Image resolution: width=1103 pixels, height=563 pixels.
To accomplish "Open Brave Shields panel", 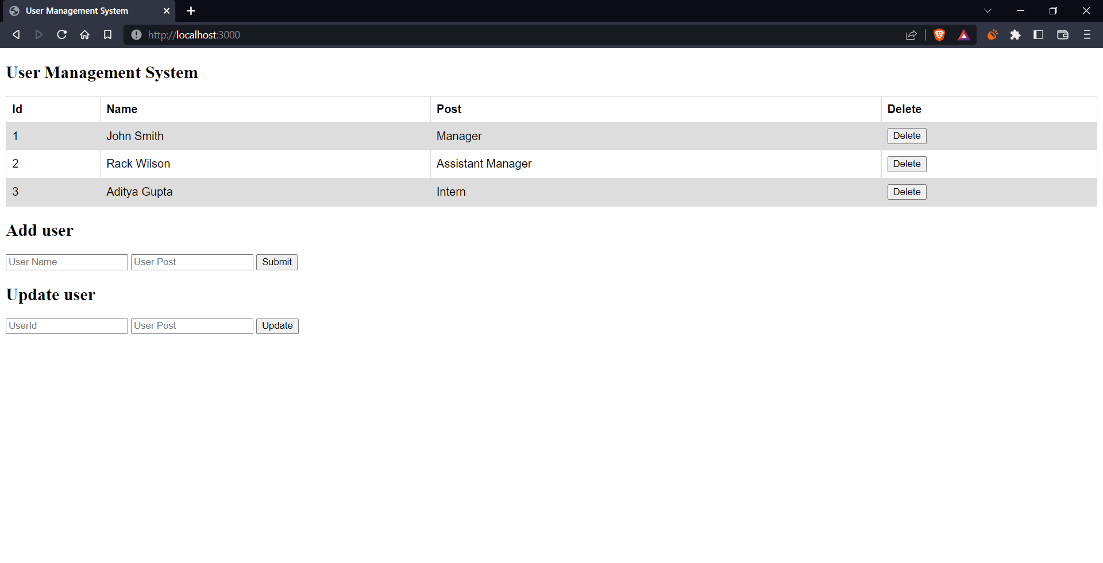I will (939, 34).
